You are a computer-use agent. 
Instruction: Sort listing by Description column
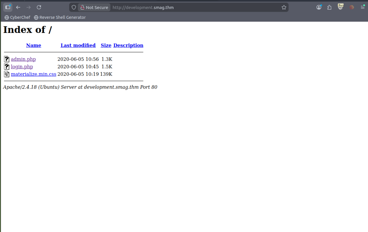point(128,45)
